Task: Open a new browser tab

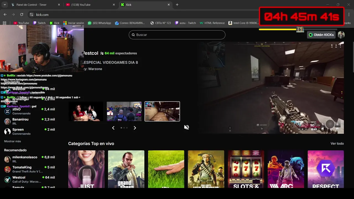Action: pos(177,5)
